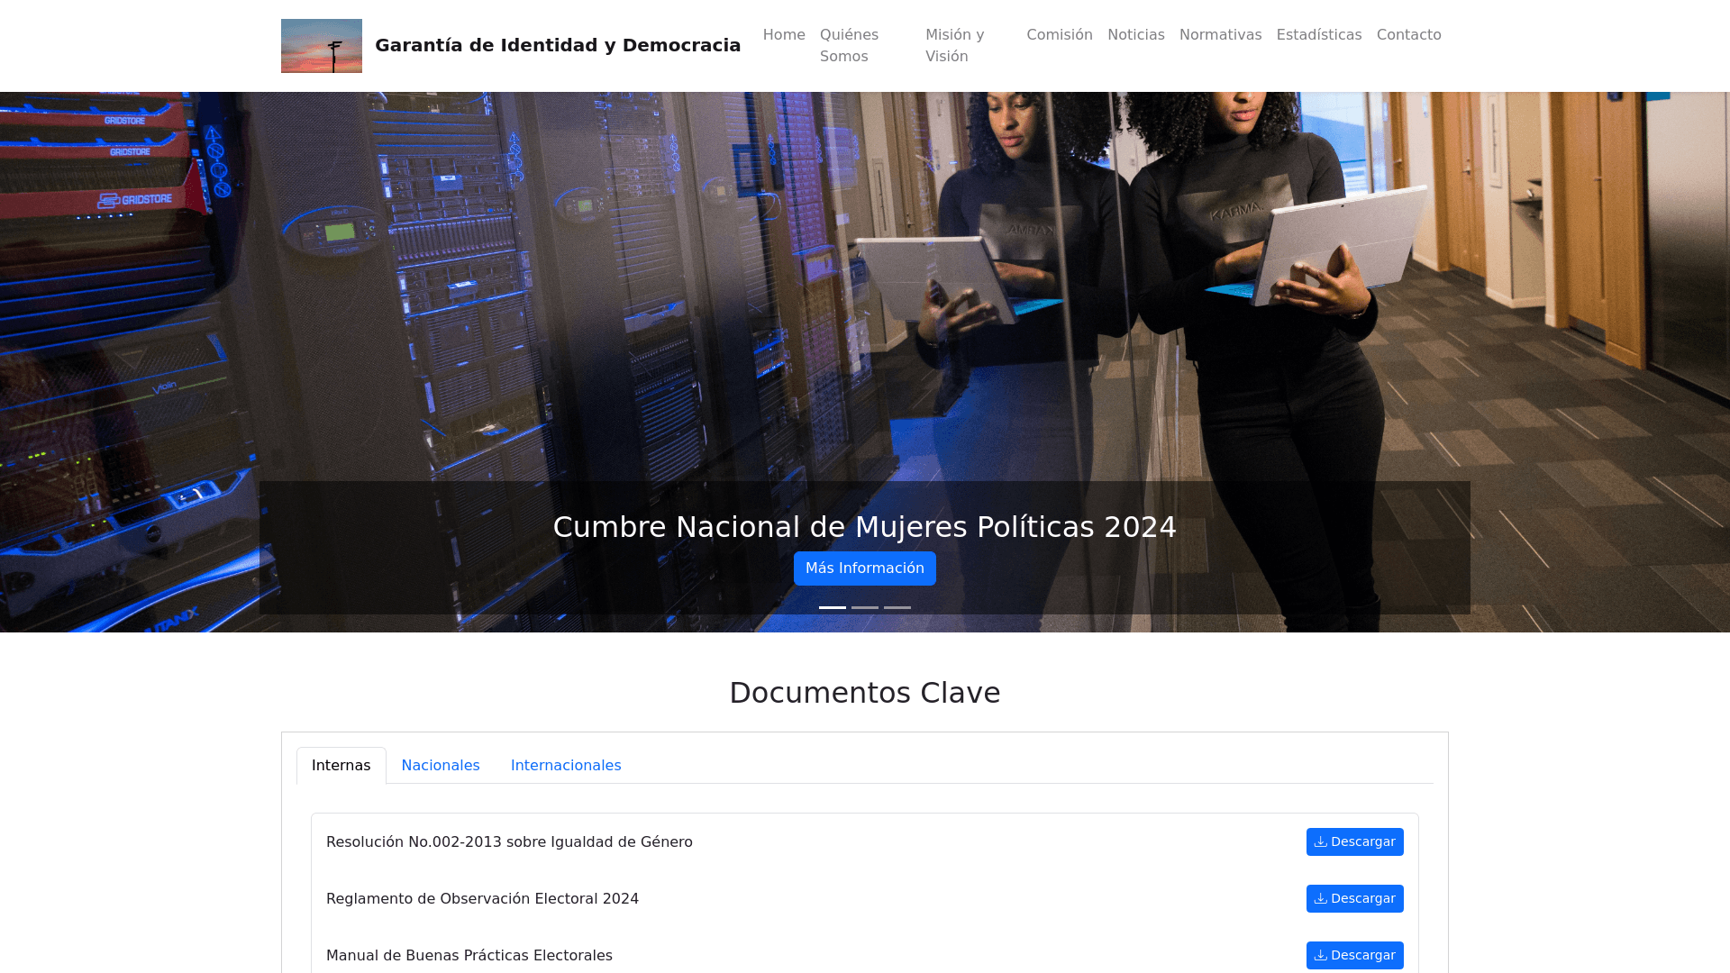Viewport: 1730px width, 973px height.
Task: Open the Nacionales documents tab
Action: (x=440, y=765)
